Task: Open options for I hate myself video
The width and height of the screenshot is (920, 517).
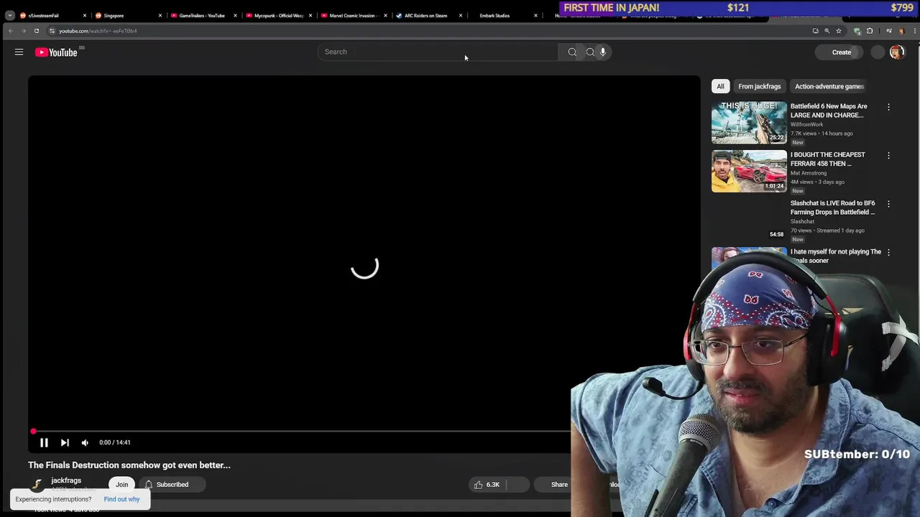Action: (x=888, y=253)
